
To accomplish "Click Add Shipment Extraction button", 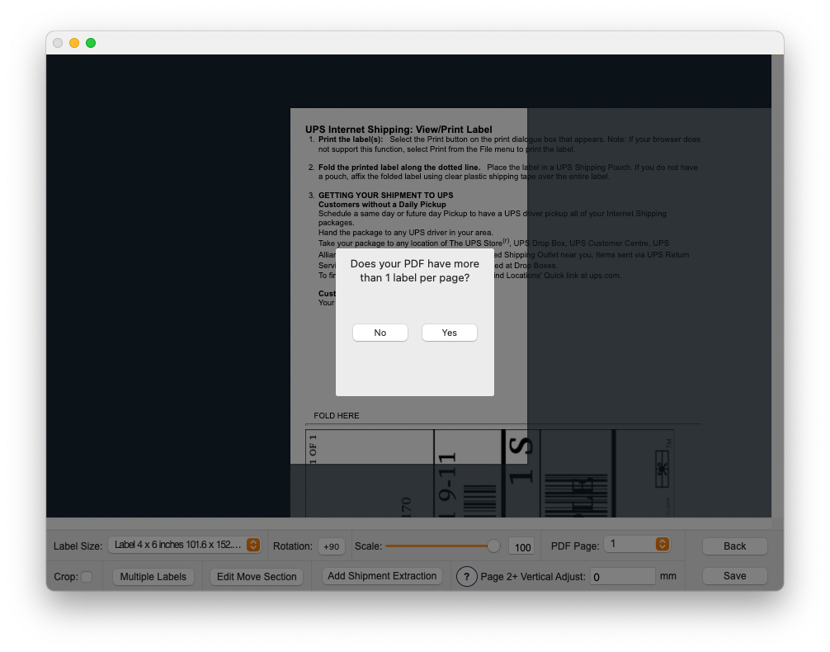I will pos(382,576).
